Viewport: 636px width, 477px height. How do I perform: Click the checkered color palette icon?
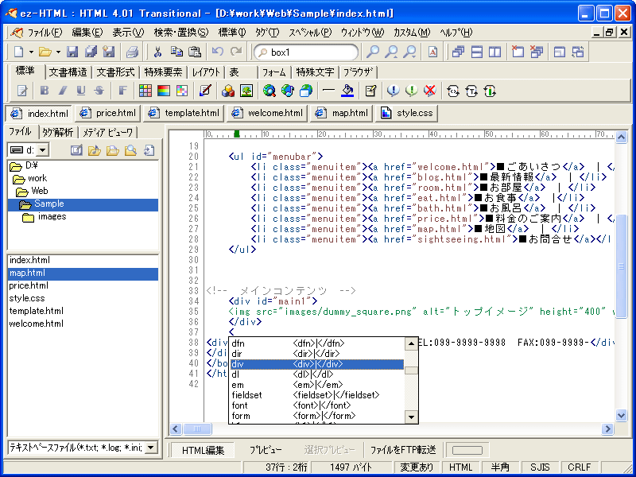[182, 91]
